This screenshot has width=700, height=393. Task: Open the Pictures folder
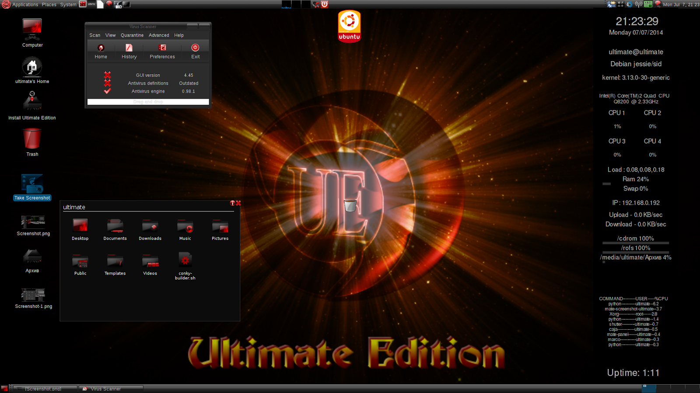[220, 230]
